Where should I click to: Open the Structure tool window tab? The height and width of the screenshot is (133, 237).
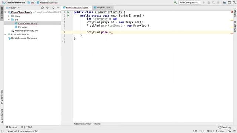pyautogui.click(x=2, y=116)
